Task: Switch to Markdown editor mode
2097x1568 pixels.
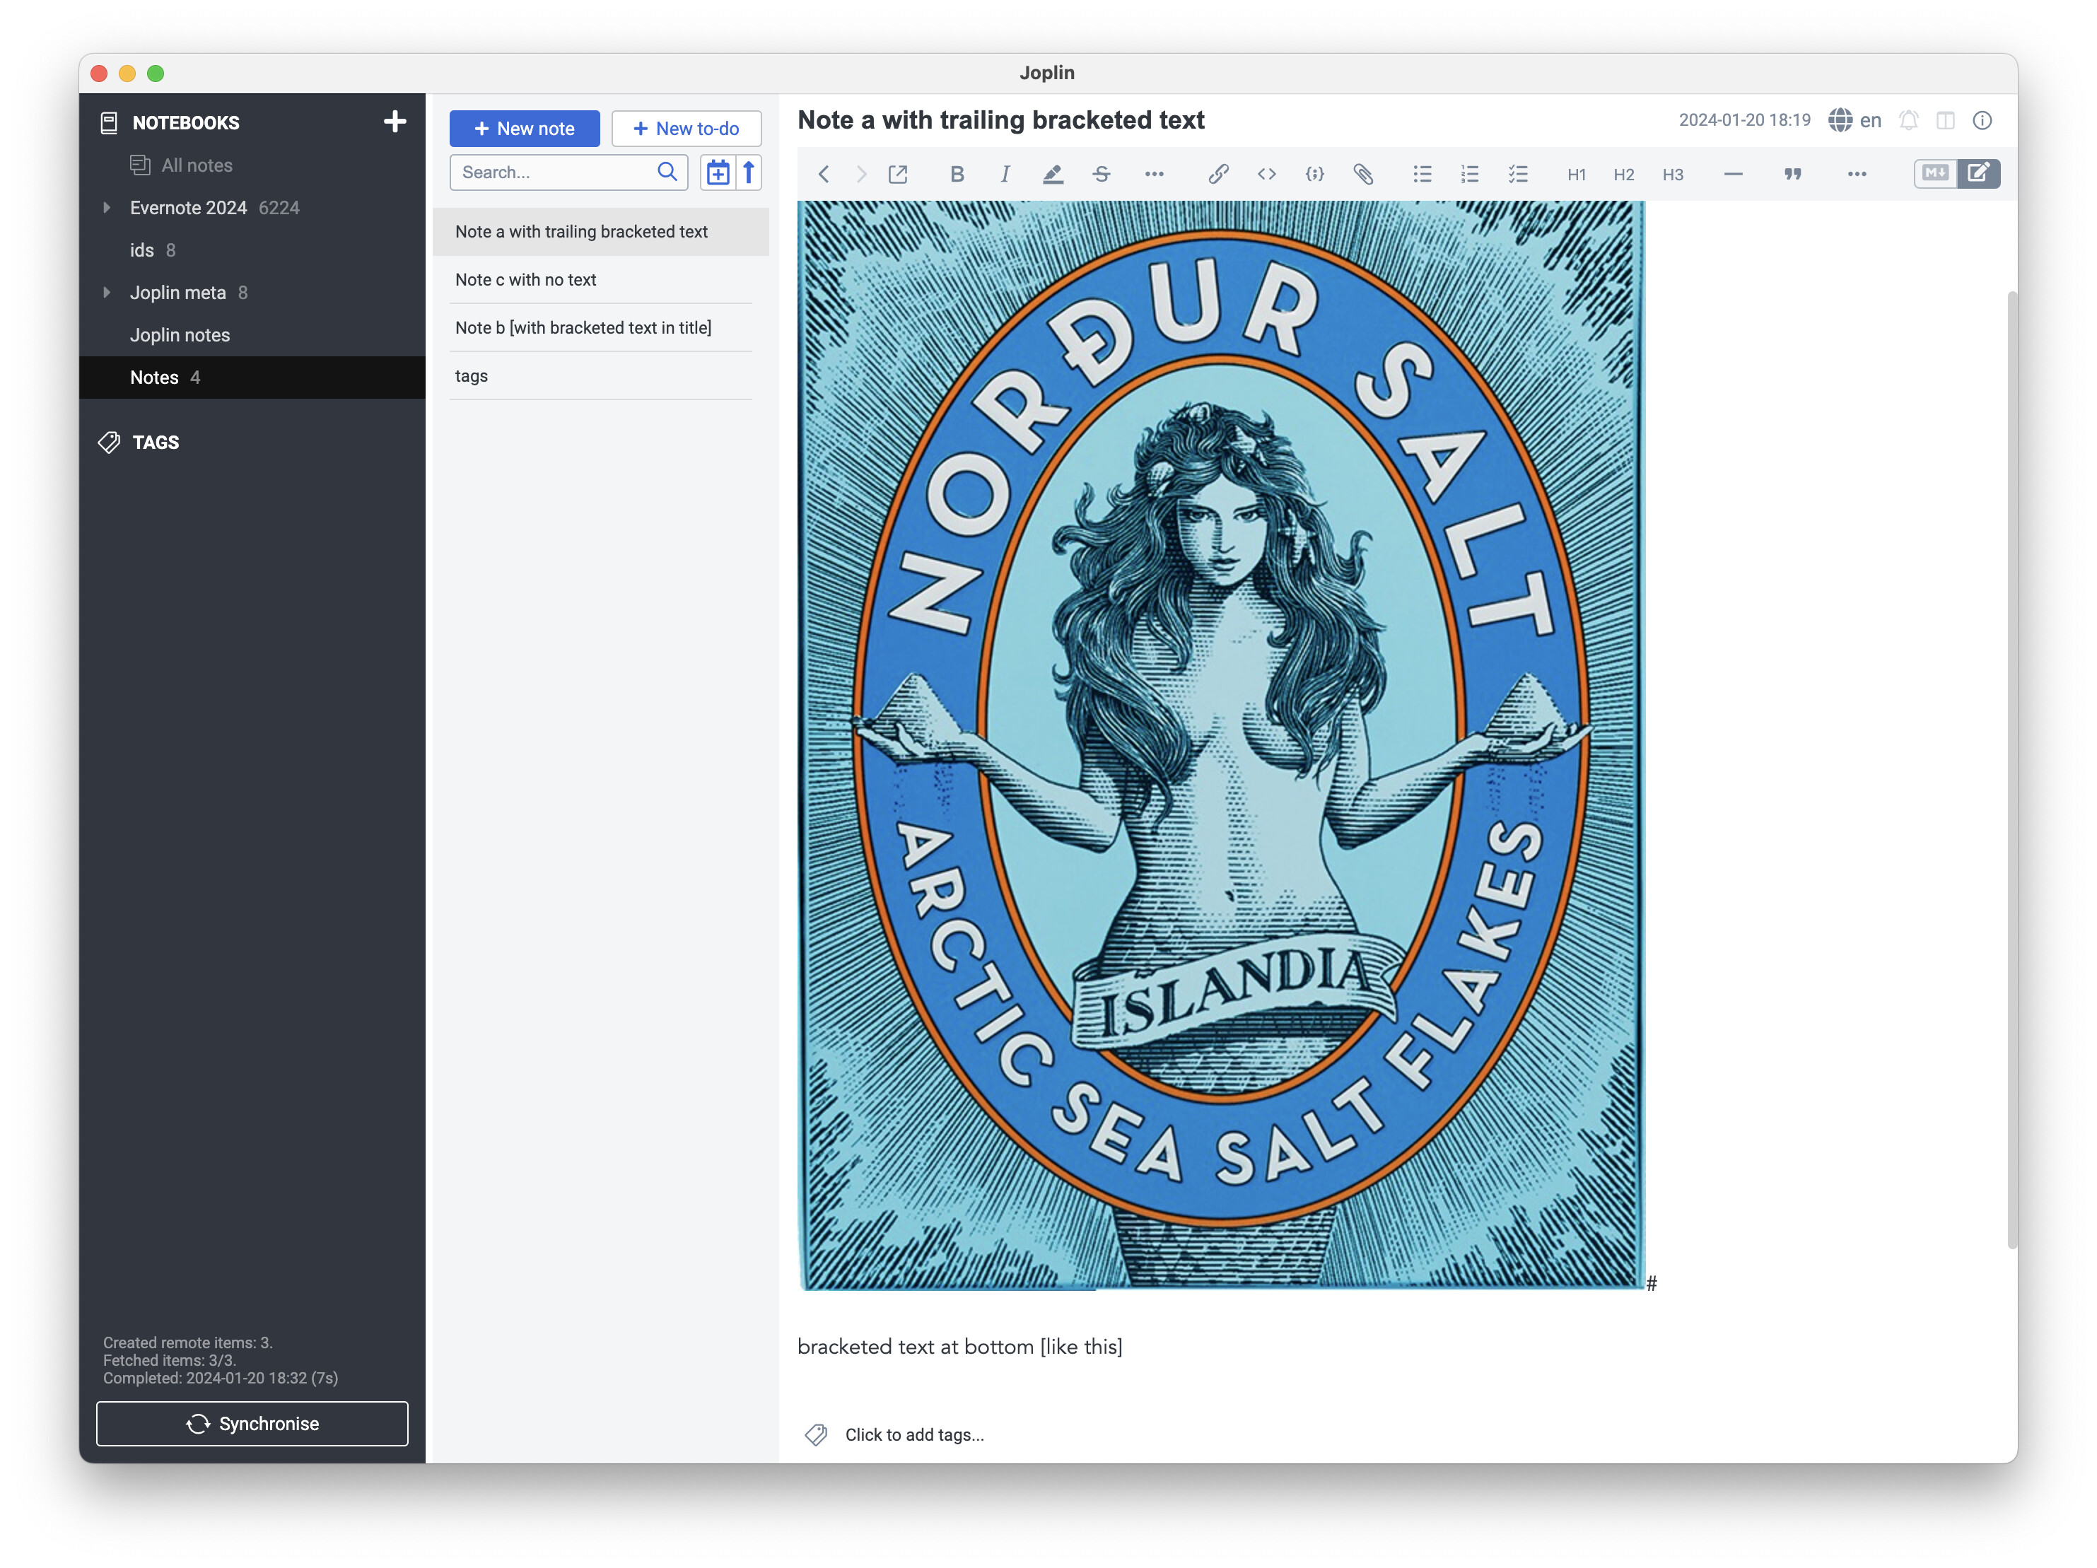Action: point(1936,173)
